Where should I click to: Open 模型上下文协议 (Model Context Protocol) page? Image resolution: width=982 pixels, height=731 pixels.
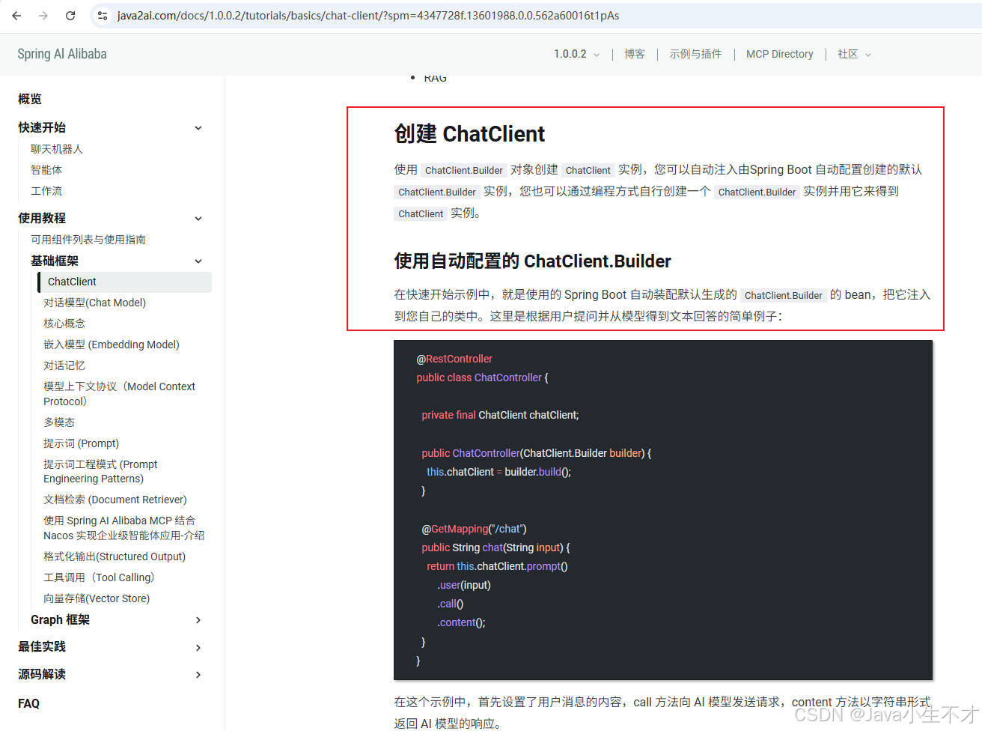119,394
